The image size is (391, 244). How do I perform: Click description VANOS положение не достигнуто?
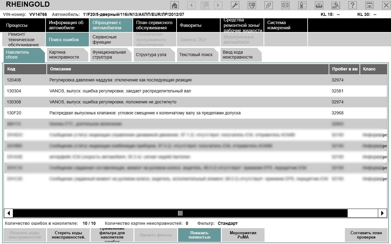(x=113, y=102)
